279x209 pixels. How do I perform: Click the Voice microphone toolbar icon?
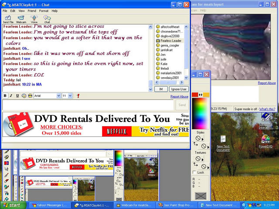pyautogui.click(x=34, y=19)
